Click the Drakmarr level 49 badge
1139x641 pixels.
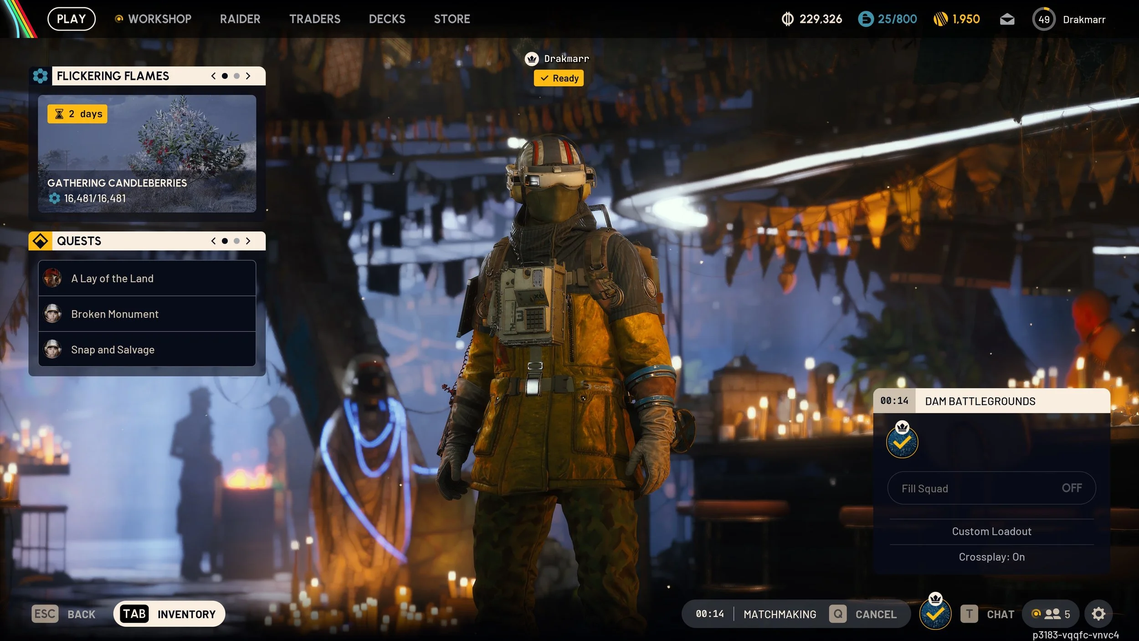tap(1044, 19)
